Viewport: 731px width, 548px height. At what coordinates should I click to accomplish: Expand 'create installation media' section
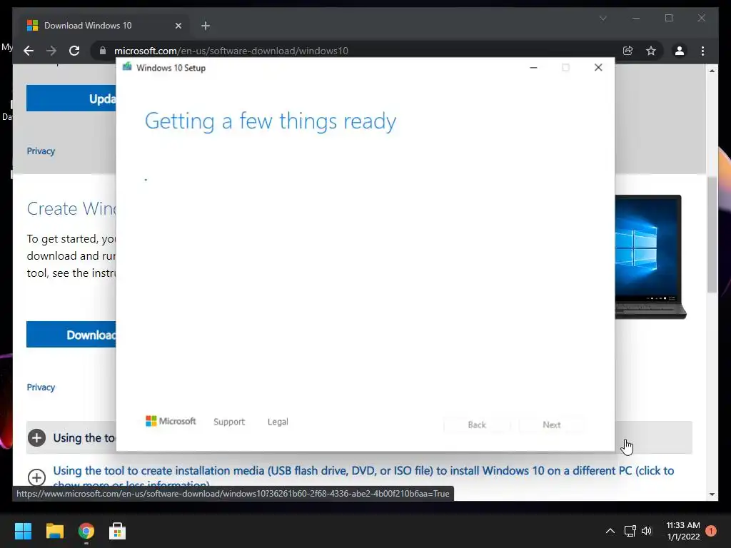37,477
